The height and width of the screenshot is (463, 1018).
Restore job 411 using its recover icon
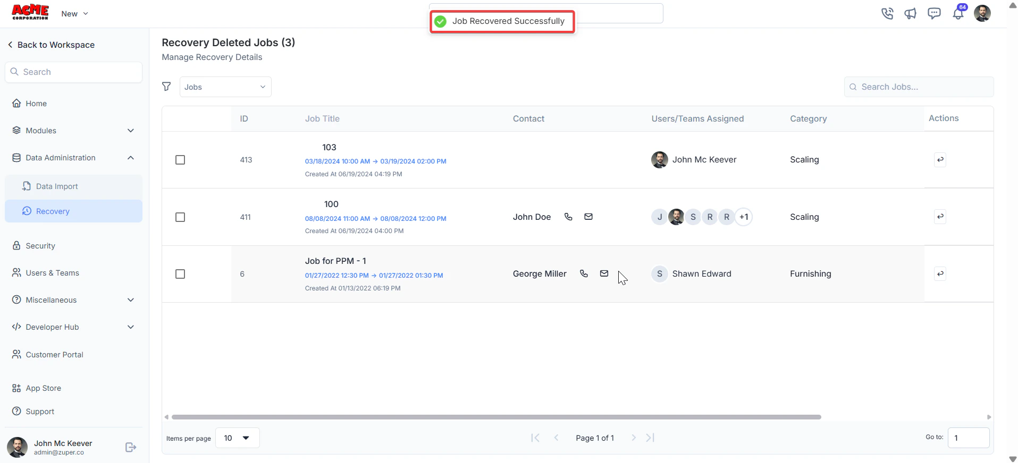pos(940,217)
